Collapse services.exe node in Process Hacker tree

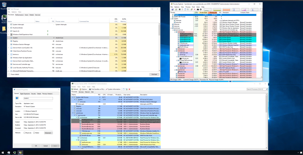pos(75,115)
